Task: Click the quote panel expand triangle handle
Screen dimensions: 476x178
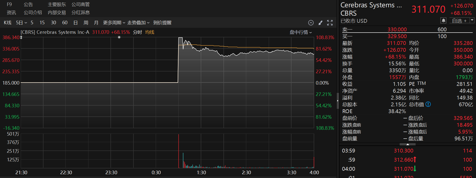Action: pos(407,144)
